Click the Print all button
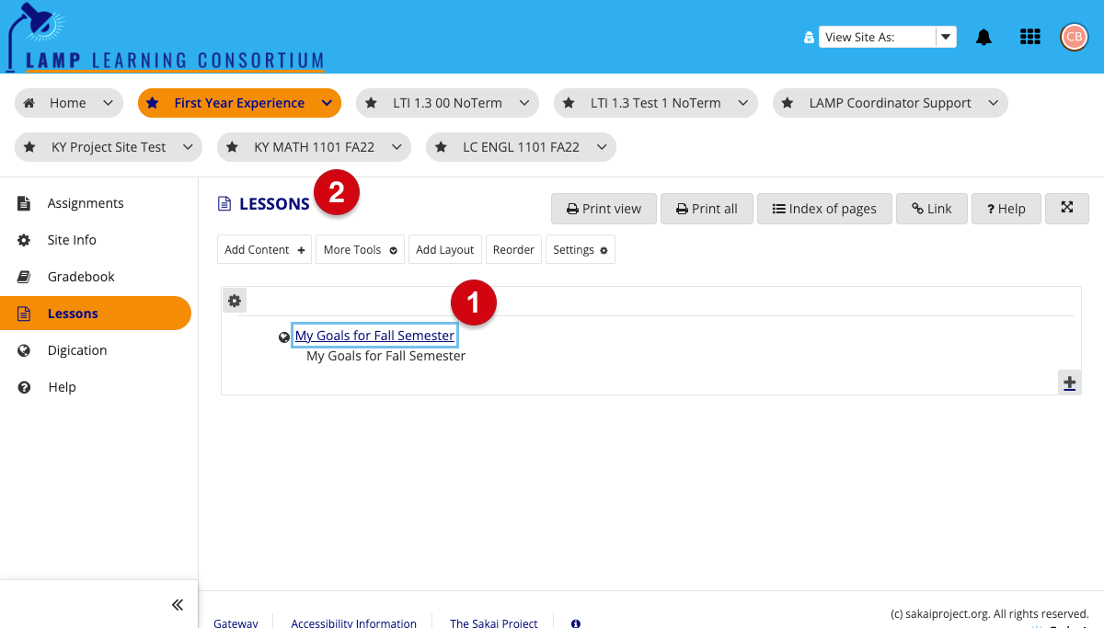Screen dimensions: 1104x628 pyautogui.click(x=707, y=209)
